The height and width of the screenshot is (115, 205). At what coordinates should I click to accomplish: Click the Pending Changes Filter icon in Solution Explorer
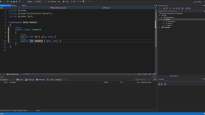170,8
